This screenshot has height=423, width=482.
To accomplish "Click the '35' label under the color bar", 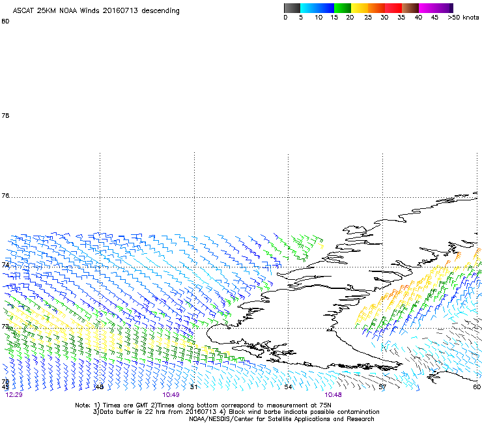I will click(x=401, y=18).
